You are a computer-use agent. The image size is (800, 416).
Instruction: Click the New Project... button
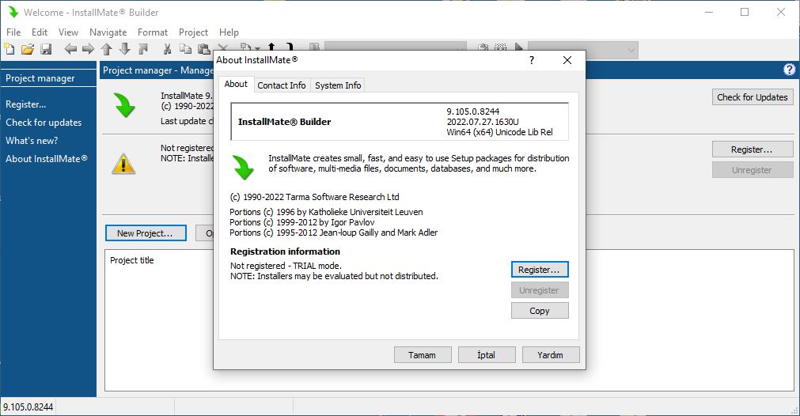tap(146, 233)
